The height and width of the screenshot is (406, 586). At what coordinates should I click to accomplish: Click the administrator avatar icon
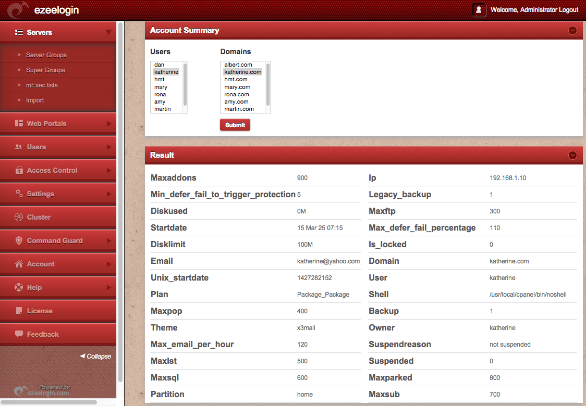(x=479, y=10)
